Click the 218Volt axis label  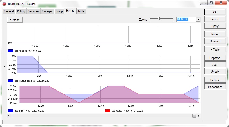pyautogui.click(x=14, y=86)
